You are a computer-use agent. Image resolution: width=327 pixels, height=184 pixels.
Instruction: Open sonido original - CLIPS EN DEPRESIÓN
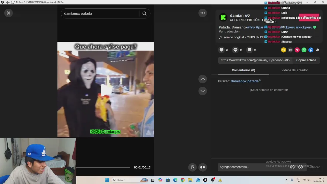(248, 37)
